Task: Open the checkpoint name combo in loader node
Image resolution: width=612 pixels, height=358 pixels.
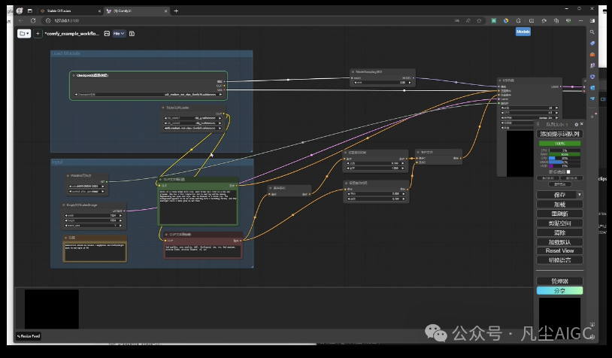Action: pyautogui.click(x=148, y=95)
